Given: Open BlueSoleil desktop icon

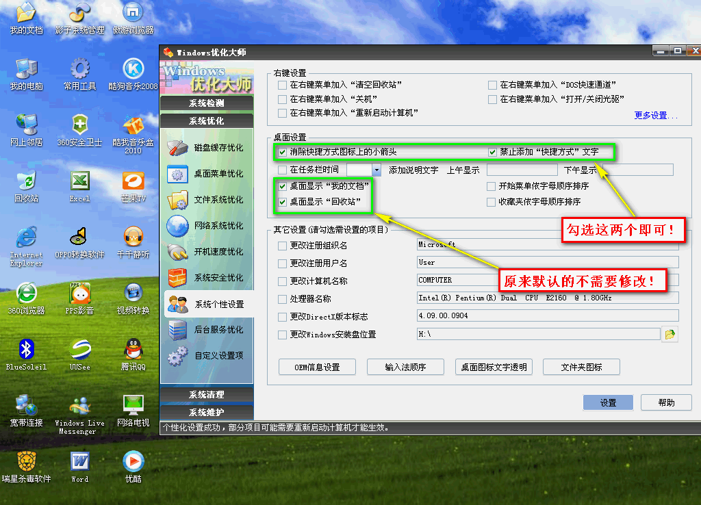Looking at the screenshot, I should coord(27,355).
